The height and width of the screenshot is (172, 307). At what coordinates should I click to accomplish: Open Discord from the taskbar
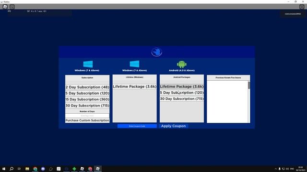pyautogui.click(x=43, y=169)
